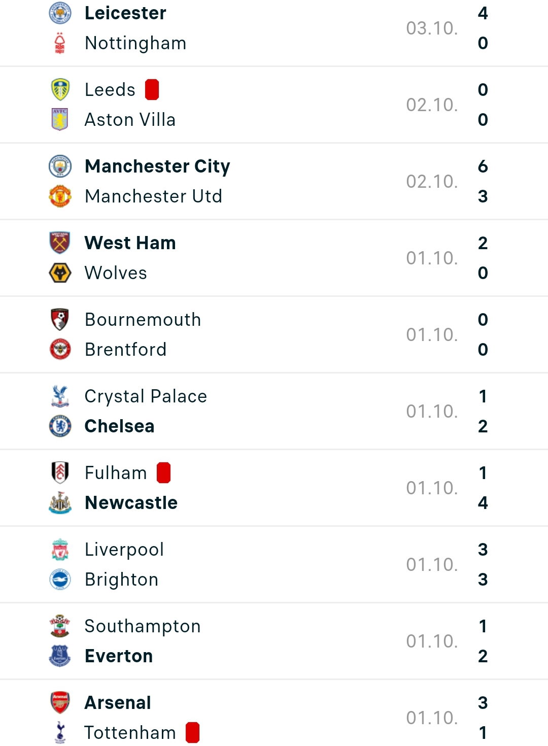Click the Crystal Palace eagle crest
548x746 pixels.
coord(60,396)
